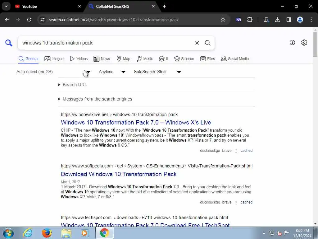Click the browser forward arrow
318x239 pixels.
(18, 20)
